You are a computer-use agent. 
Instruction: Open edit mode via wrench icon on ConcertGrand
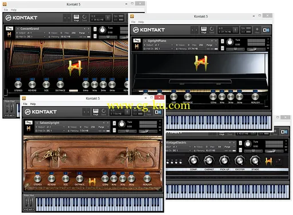tap(9, 29)
